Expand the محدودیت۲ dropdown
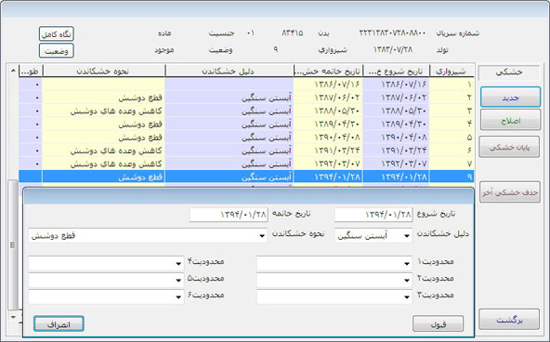 [407, 280]
